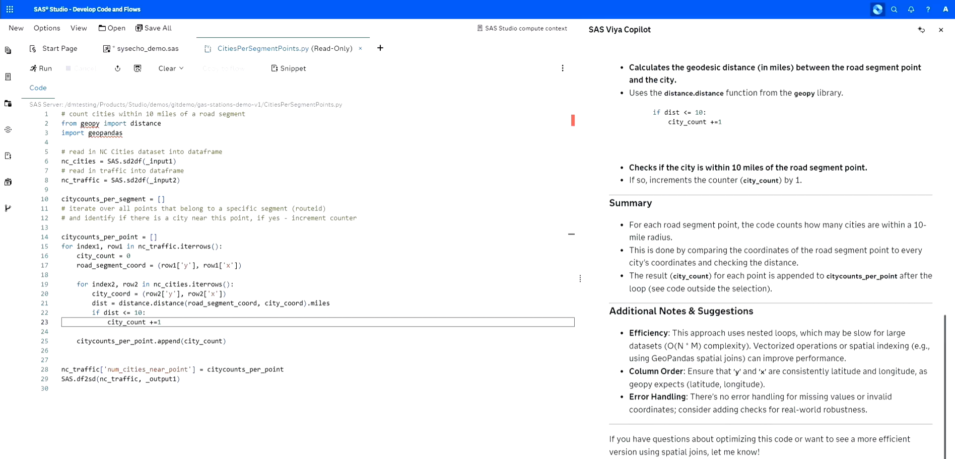
Task: Switch to the sysecho_demo.sas tab
Action: click(141, 48)
